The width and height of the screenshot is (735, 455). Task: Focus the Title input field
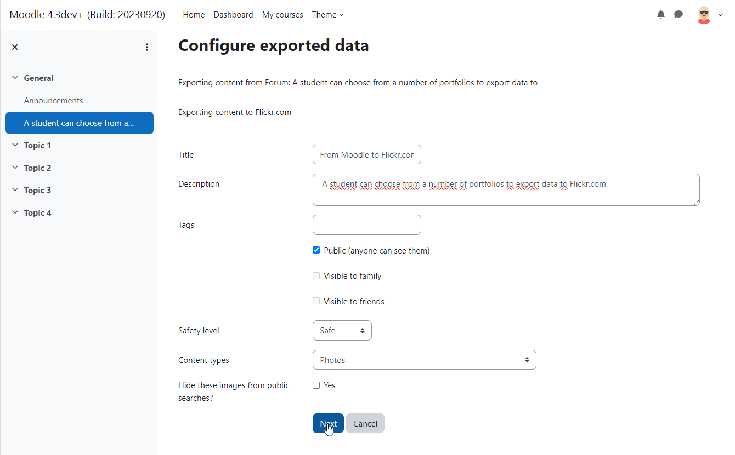pos(367,155)
